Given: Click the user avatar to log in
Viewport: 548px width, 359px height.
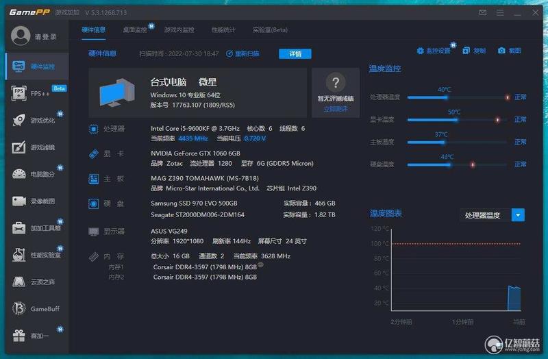Looking at the screenshot, I should pyautogui.click(x=21, y=36).
